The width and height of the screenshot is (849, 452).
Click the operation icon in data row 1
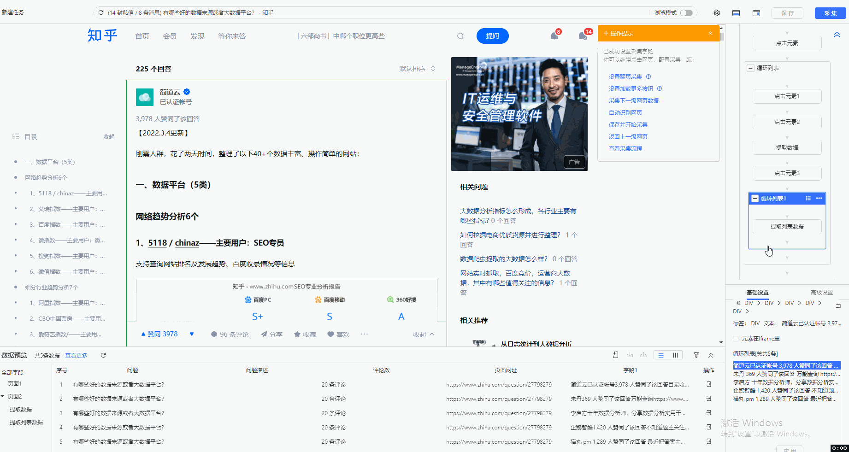click(708, 384)
